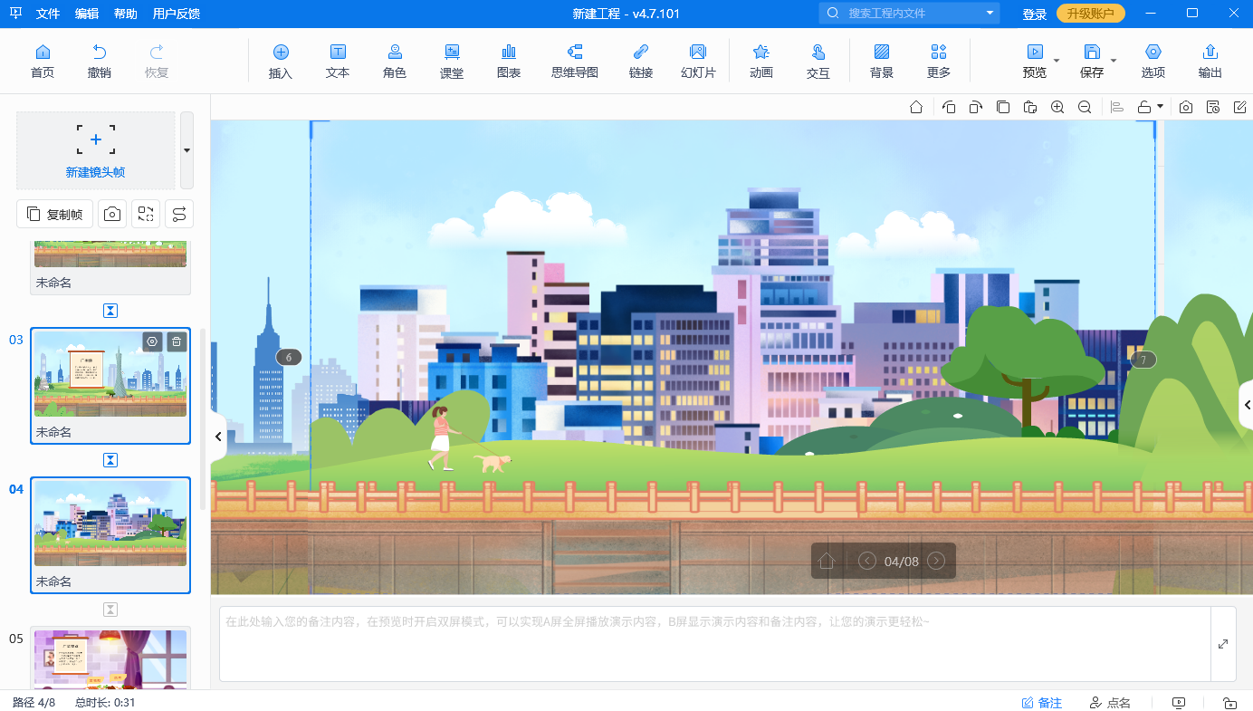Toggle the 点名 roll call option

(x=1110, y=703)
